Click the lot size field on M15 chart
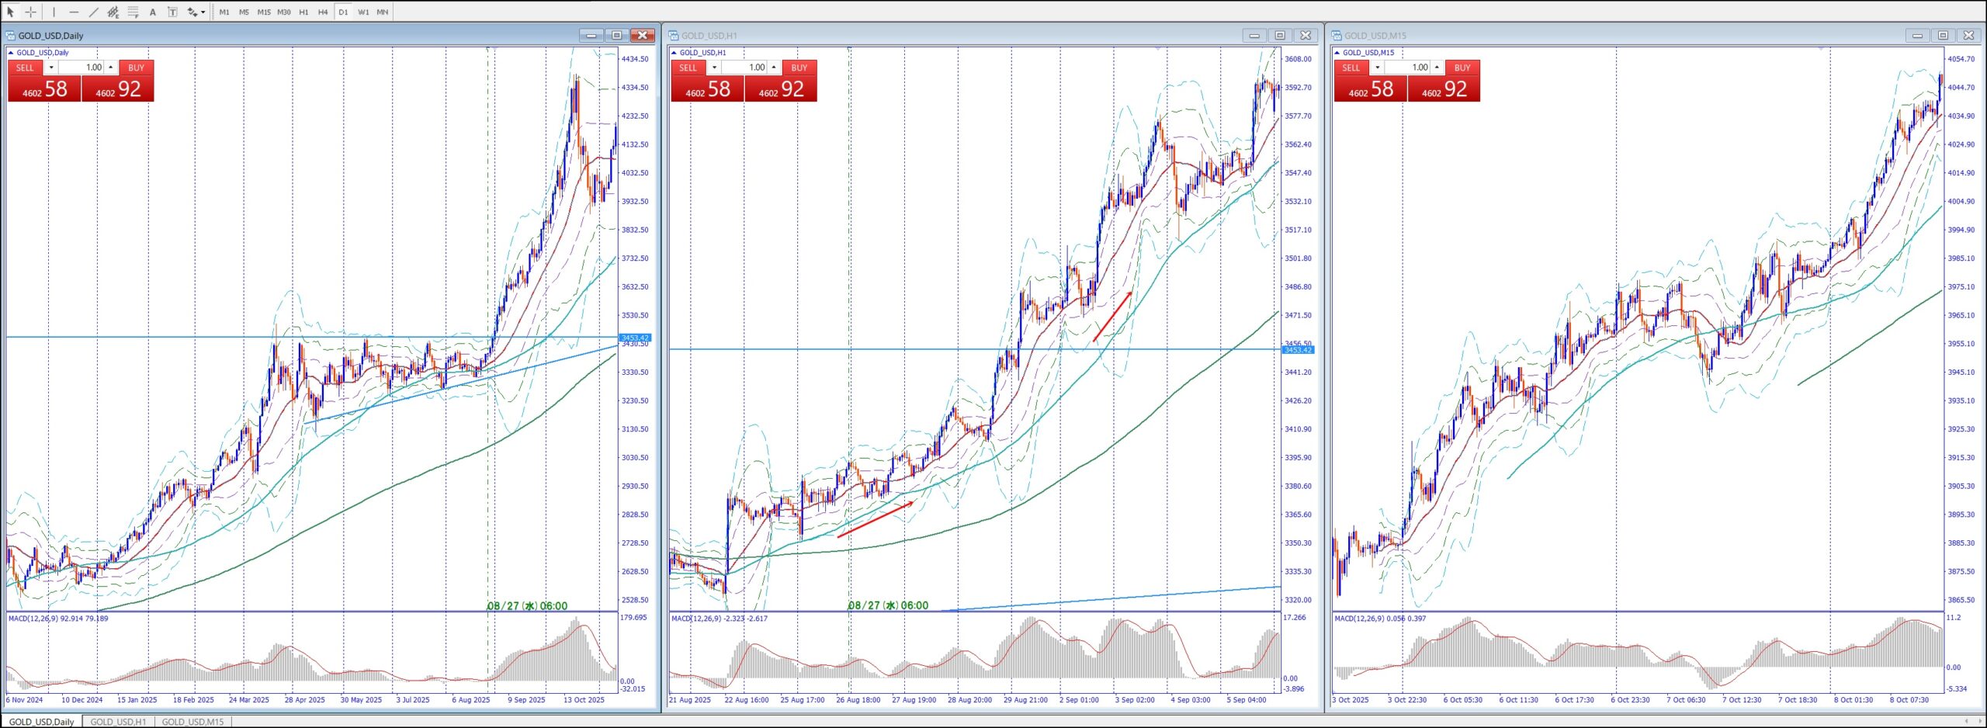This screenshot has height=728, width=1987. (x=1411, y=68)
